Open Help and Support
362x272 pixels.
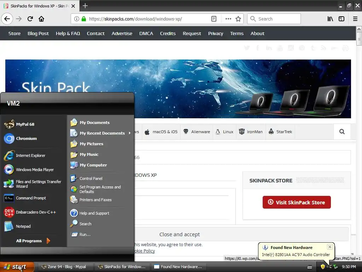[x=90, y=213]
